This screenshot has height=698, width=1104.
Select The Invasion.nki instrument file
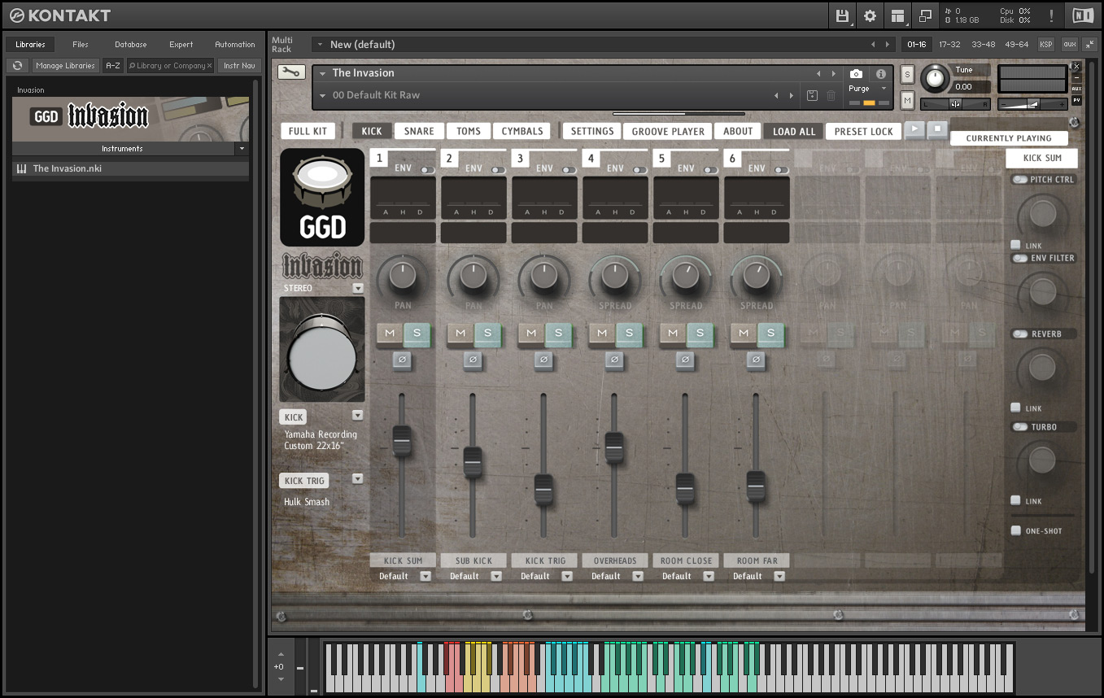click(130, 168)
